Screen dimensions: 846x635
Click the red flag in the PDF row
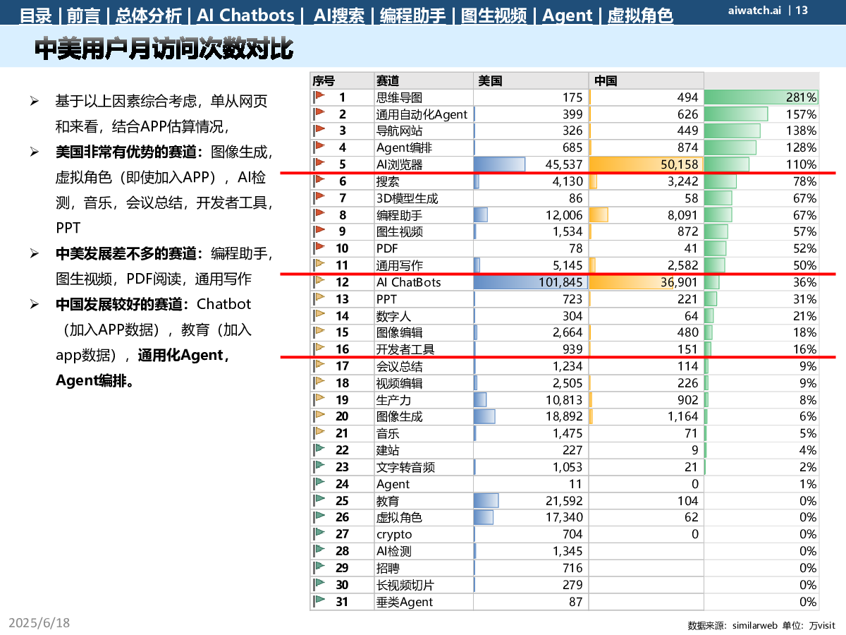click(319, 248)
